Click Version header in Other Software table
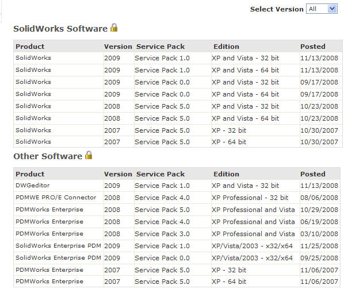The image size is (348, 289). pos(118,174)
